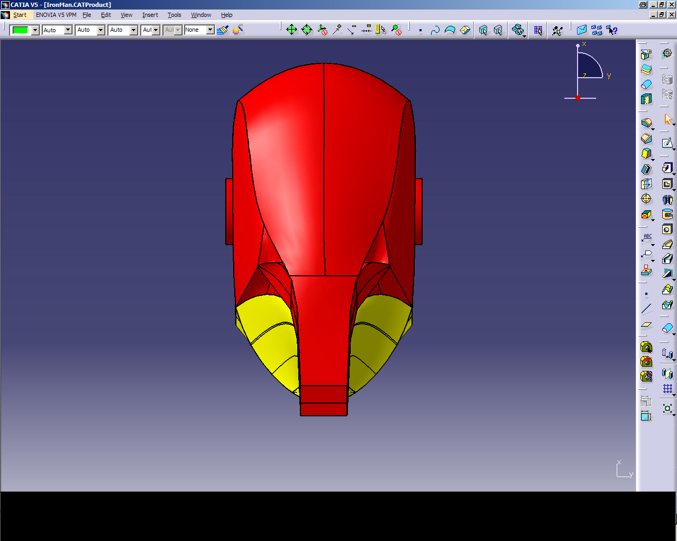
Task: Click the XYZ compass in the viewport
Action: [x=587, y=71]
